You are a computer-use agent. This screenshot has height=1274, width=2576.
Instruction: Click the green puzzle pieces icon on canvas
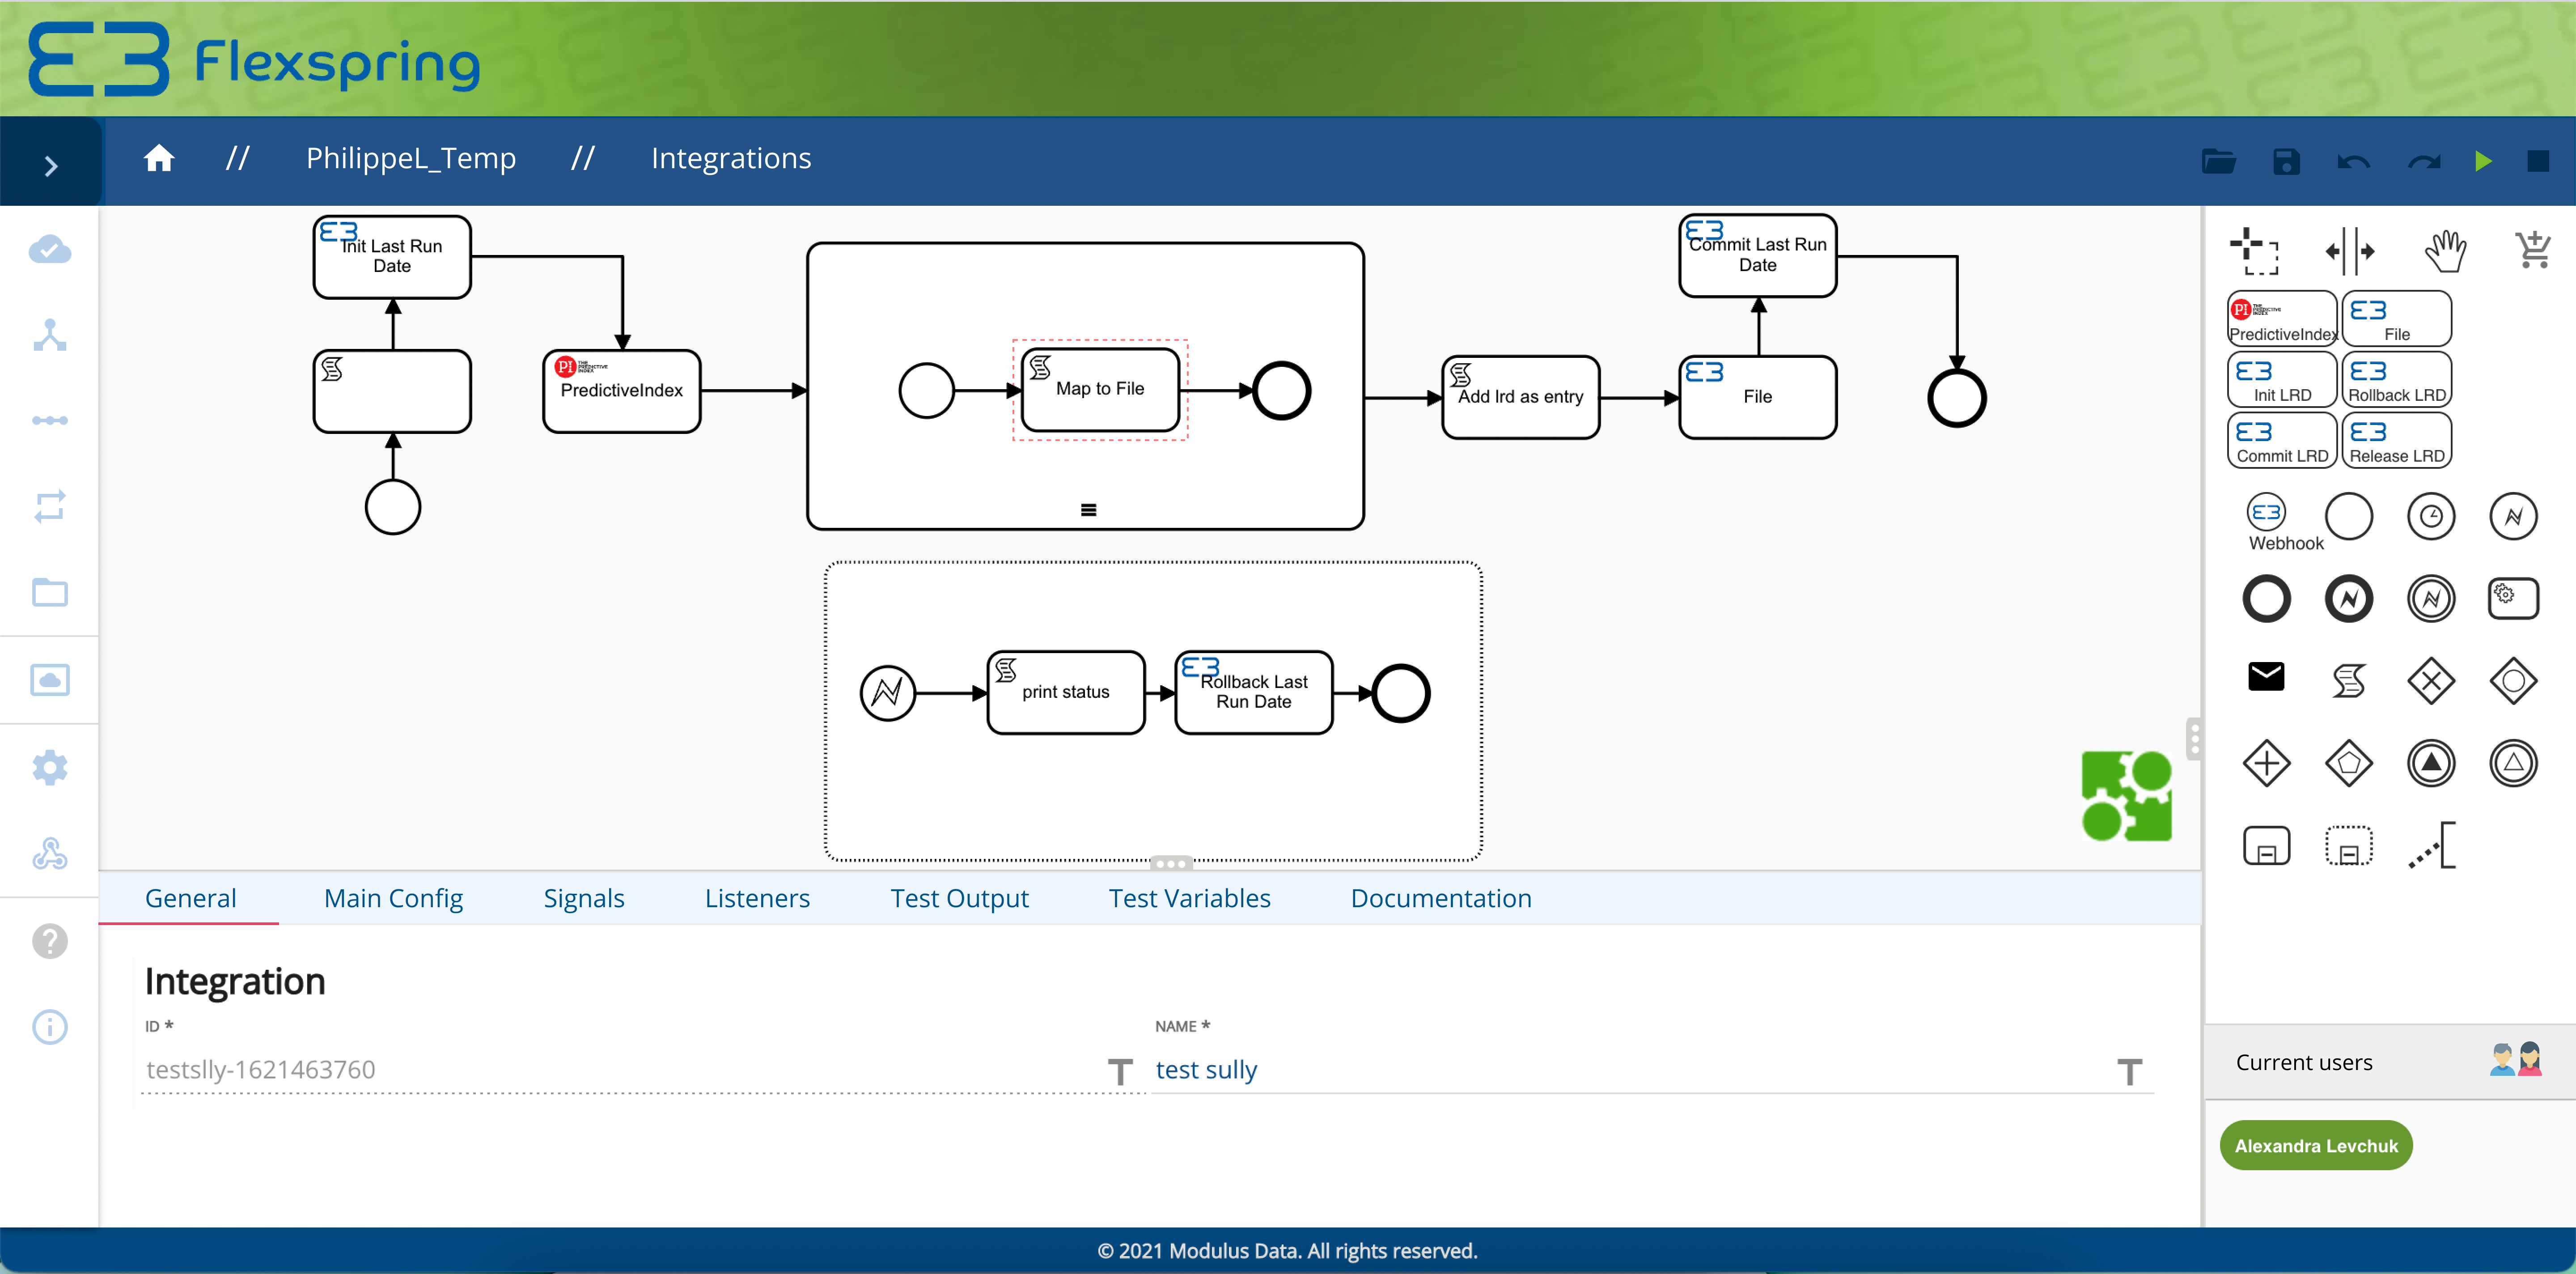[2126, 796]
